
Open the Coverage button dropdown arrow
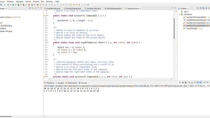pyautogui.click(x=21, y=5)
